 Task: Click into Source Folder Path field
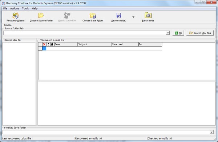(x=85, y=33)
